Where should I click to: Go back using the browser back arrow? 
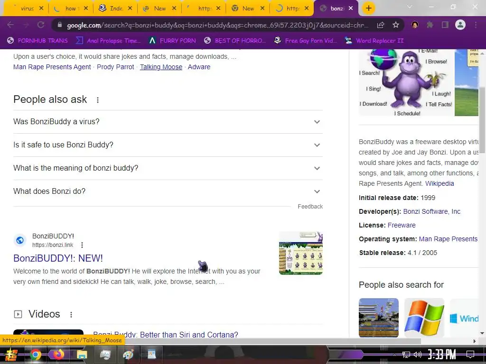tap(10, 25)
